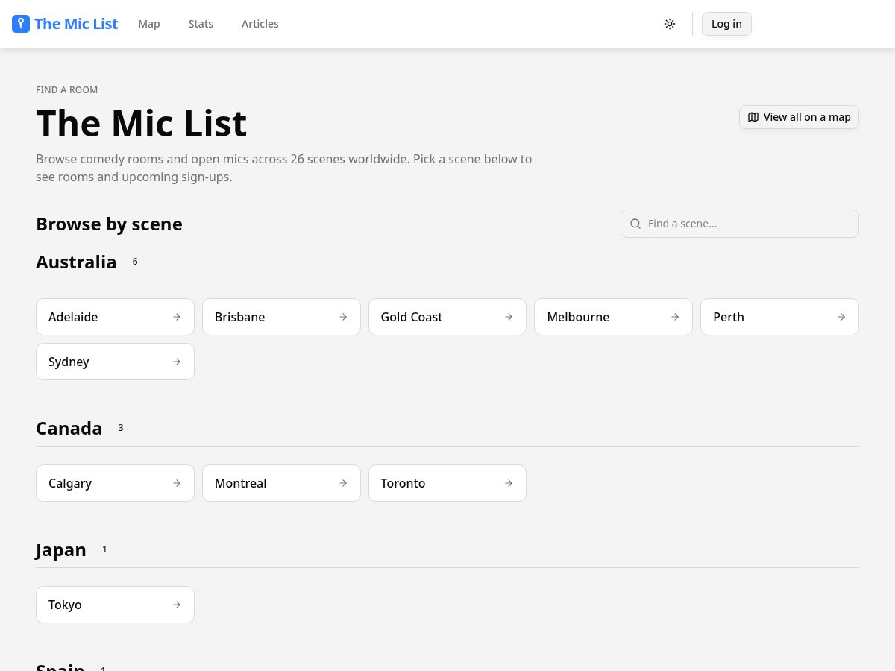Click the Japan country heading

click(x=61, y=549)
